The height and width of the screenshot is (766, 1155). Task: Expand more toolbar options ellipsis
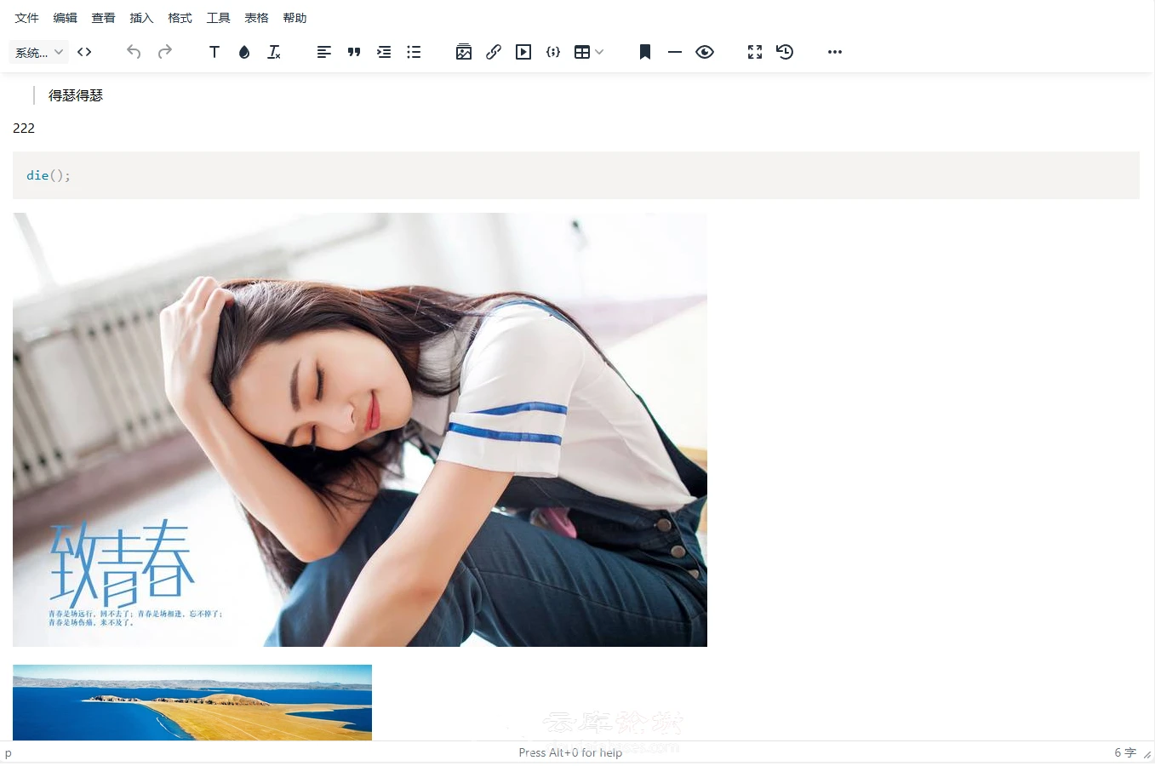click(x=835, y=52)
